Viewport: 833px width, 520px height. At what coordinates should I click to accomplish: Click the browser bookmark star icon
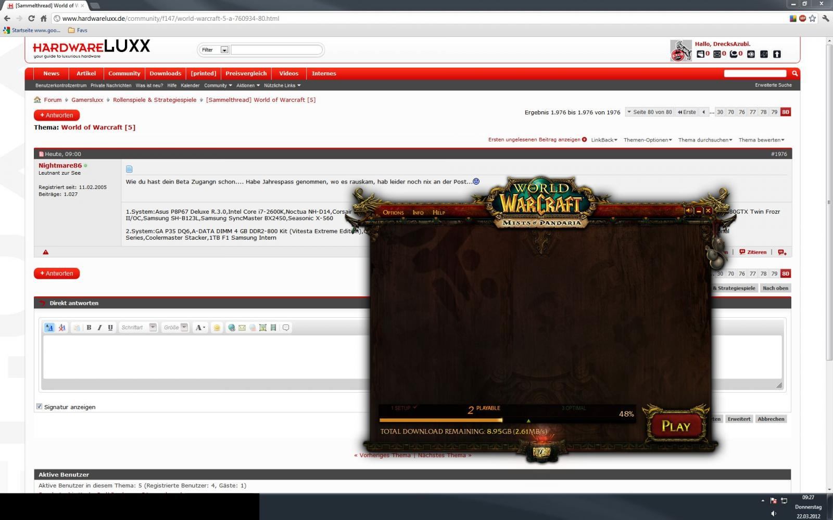[x=812, y=18]
